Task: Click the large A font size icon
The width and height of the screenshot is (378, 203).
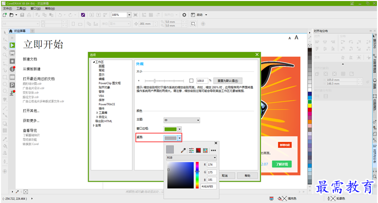Action: (296, 38)
